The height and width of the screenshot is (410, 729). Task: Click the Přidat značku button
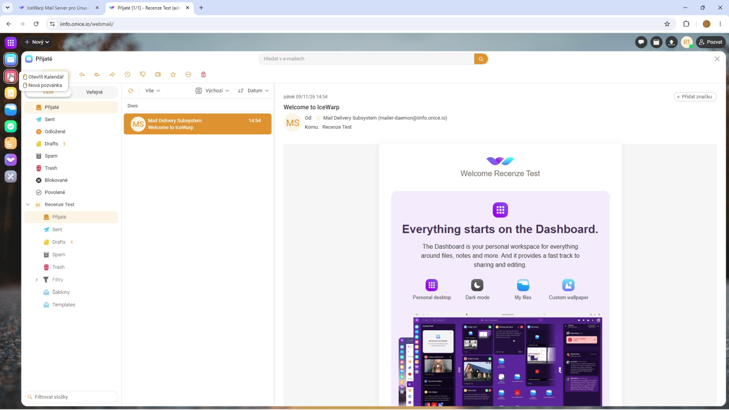695,97
